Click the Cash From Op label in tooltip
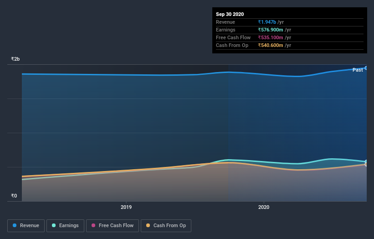 (x=232, y=45)
